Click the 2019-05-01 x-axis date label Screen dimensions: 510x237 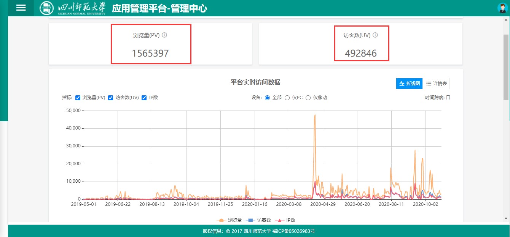84,204
